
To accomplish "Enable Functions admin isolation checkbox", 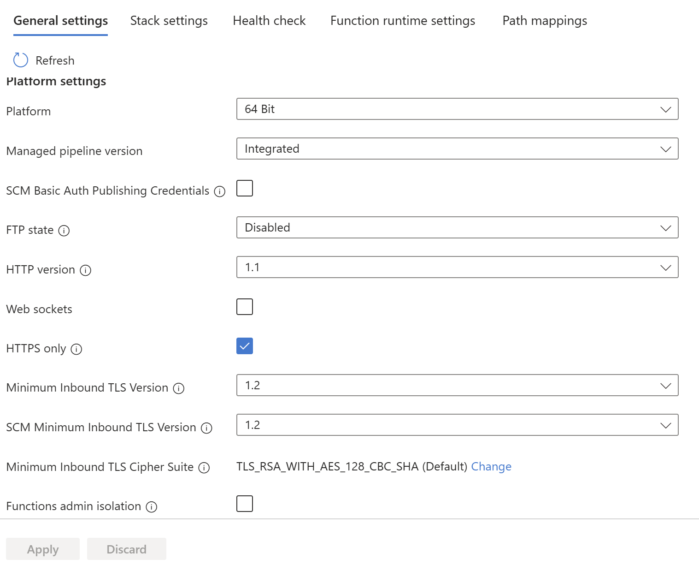I will point(245,504).
